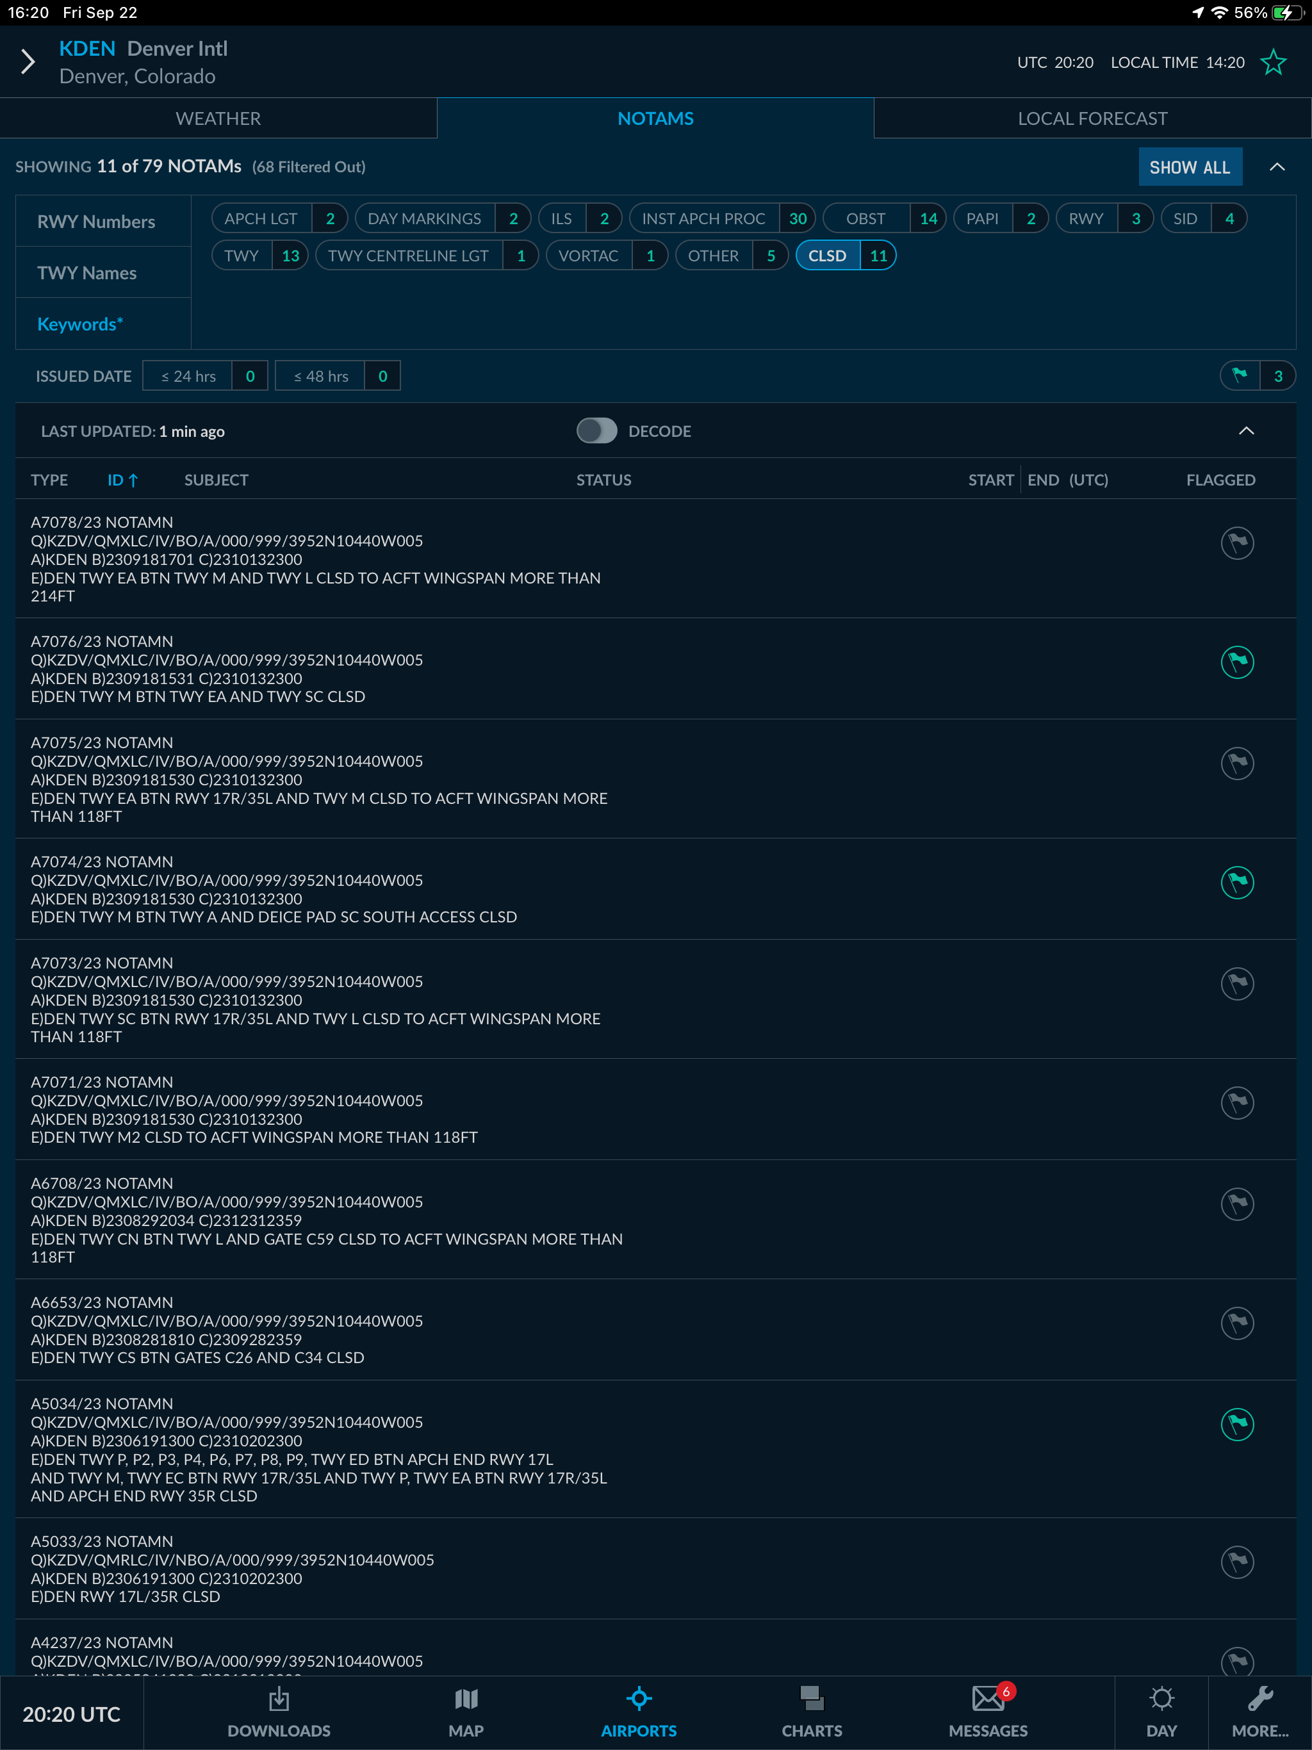This screenshot has width=1312, height=1750.
Task: Flag NOTAM A7078/23 using its flag icon
Action: click(1238, 544)
